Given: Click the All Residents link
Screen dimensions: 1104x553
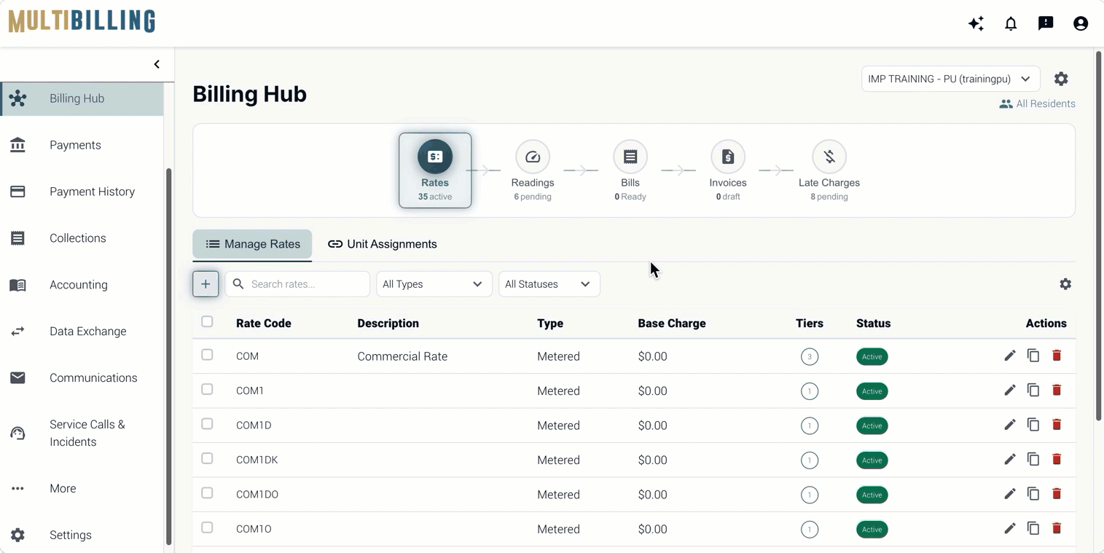Looking at the screenshot, I should pyautogui.click(x=1037, y=103).
